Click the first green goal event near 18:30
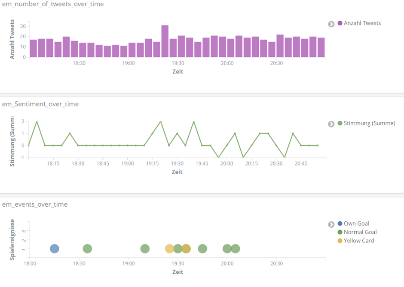Image resolution: width=404 pixels, height=287 pixels. [87, 249]
